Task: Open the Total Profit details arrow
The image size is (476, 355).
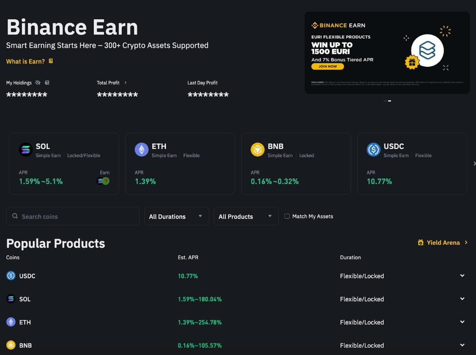Action: pos(125,83)
